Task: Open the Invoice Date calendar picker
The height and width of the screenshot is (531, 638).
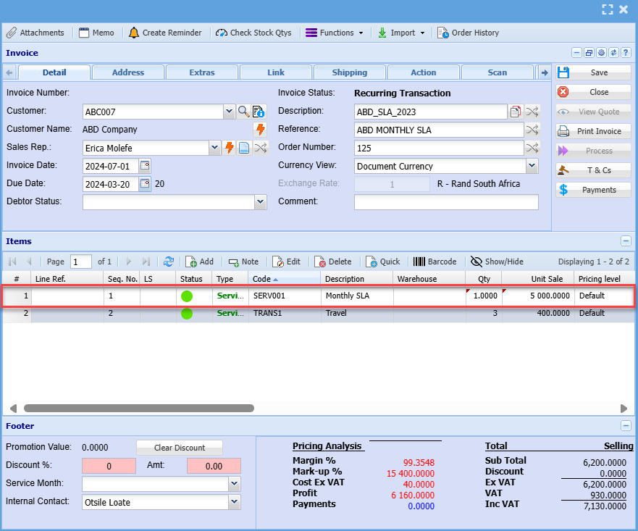Action: 145,166
